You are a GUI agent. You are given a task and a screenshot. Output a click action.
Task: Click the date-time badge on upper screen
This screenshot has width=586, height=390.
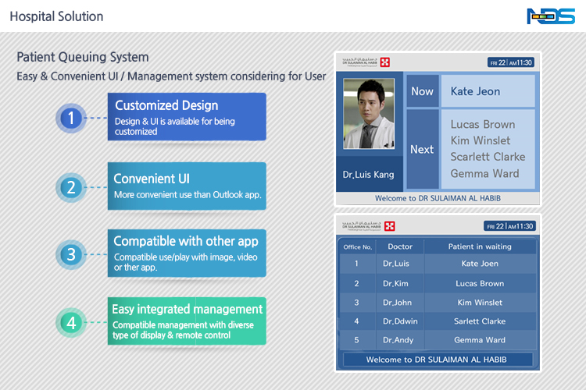point(511,62)
